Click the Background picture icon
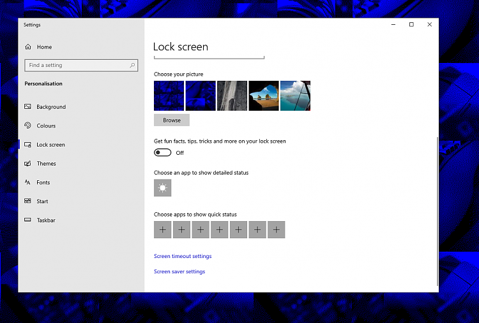The height and width of the screenshot is (323, 479). pyautogui.click(x=28, y=106)
